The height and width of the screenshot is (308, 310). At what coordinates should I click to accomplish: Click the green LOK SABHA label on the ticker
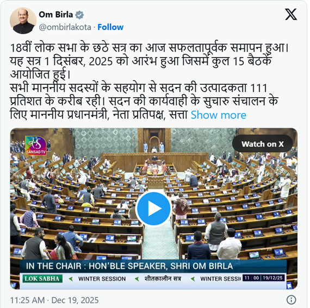(42, 279)
